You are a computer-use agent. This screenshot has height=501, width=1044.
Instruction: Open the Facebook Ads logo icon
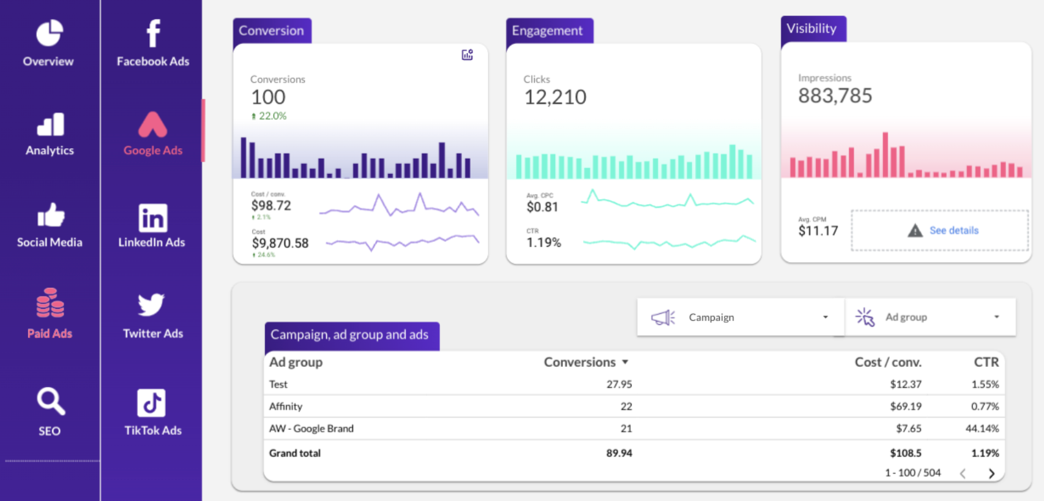(153, 33)
